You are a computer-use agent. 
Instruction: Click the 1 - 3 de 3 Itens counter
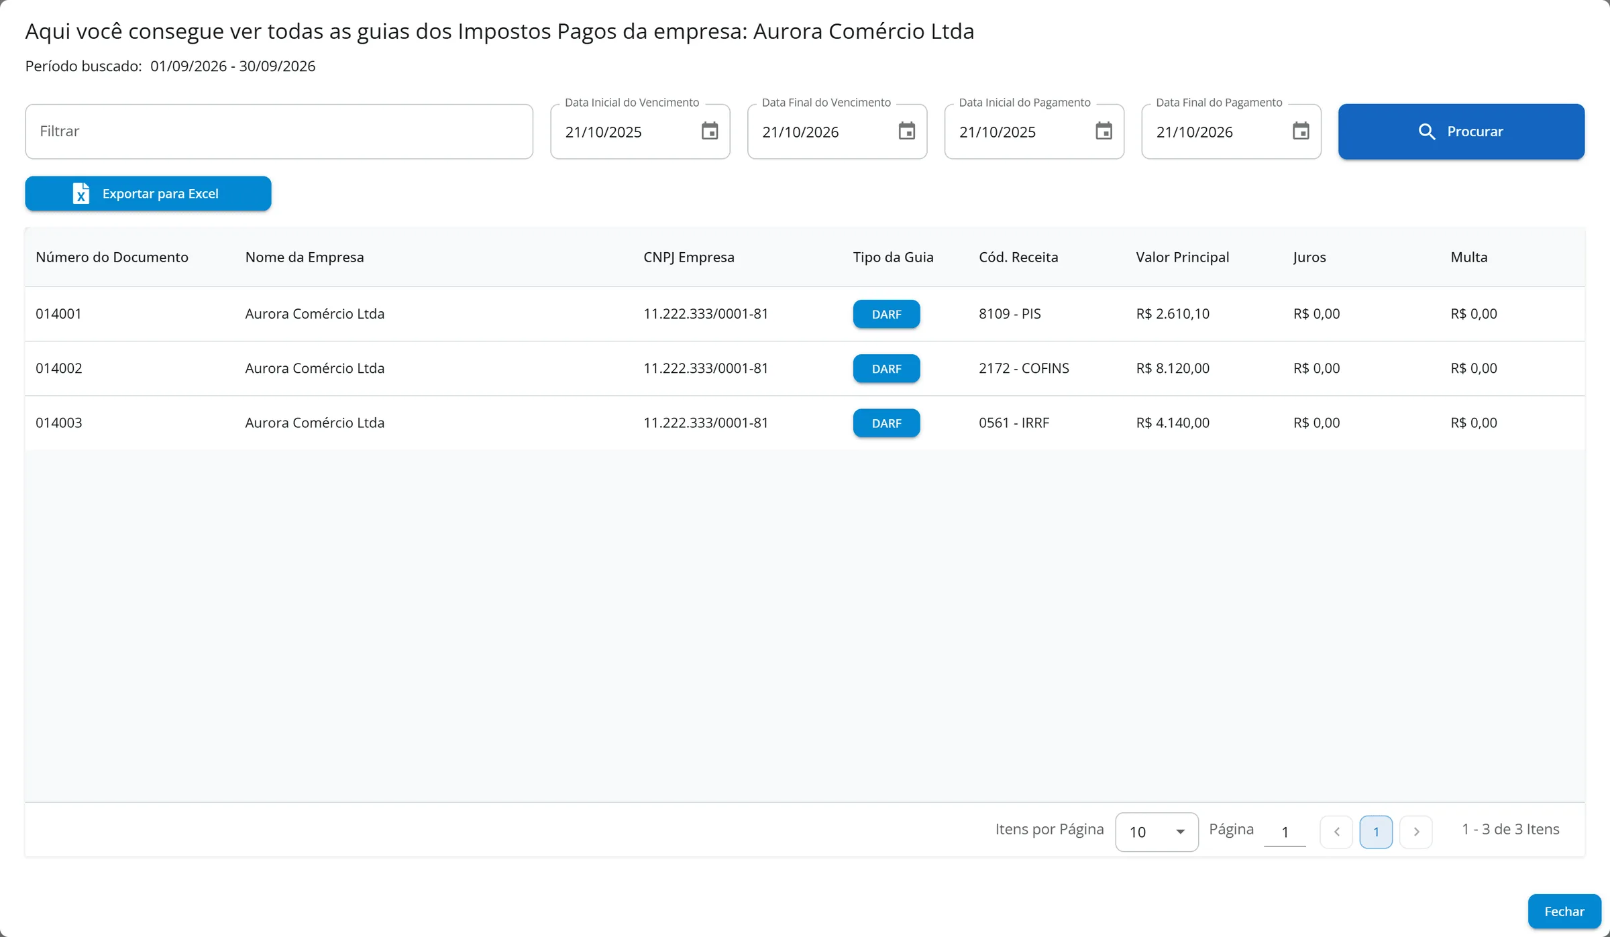point(1511,830)
